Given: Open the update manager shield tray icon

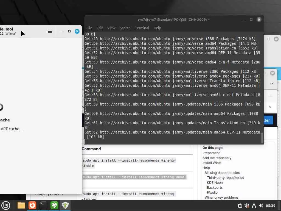Looking at the screenshot, I should pos(247,206).
